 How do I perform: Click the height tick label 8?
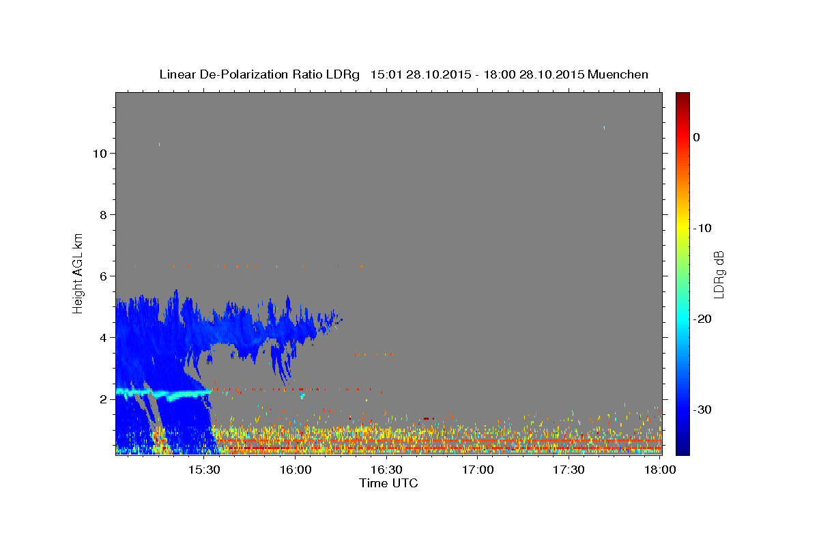pyautogui.click(x=102, y=214)
